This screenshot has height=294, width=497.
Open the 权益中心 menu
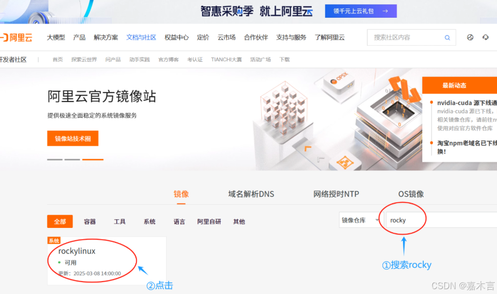(x=177, y=38)
